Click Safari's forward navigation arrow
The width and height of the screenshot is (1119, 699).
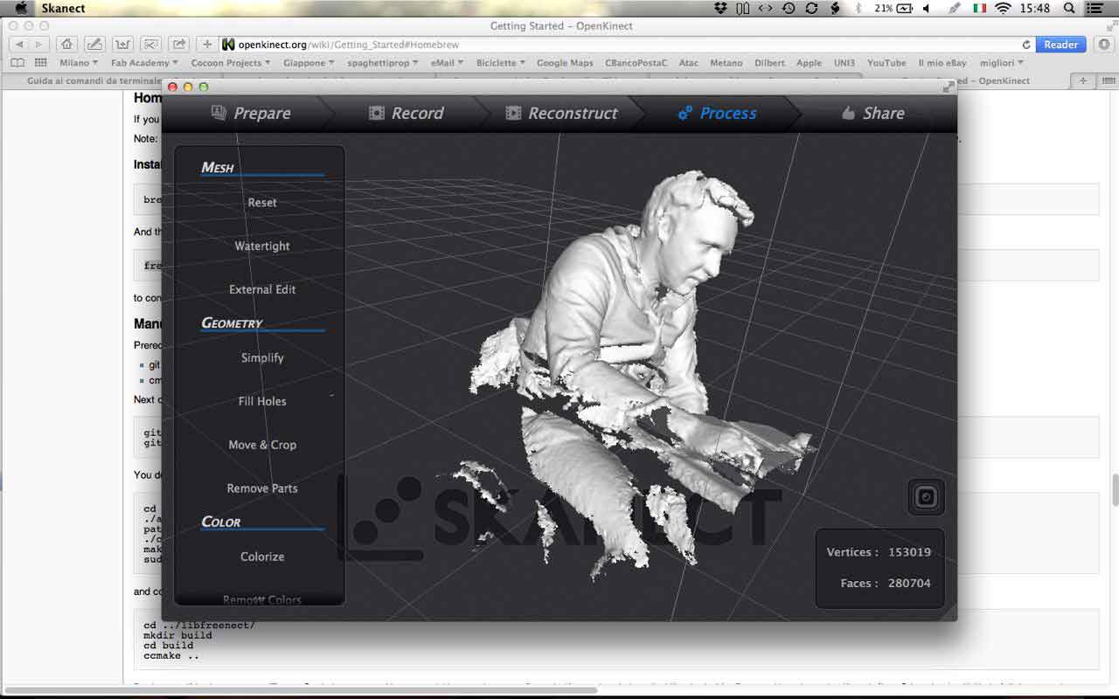(38, 44)
